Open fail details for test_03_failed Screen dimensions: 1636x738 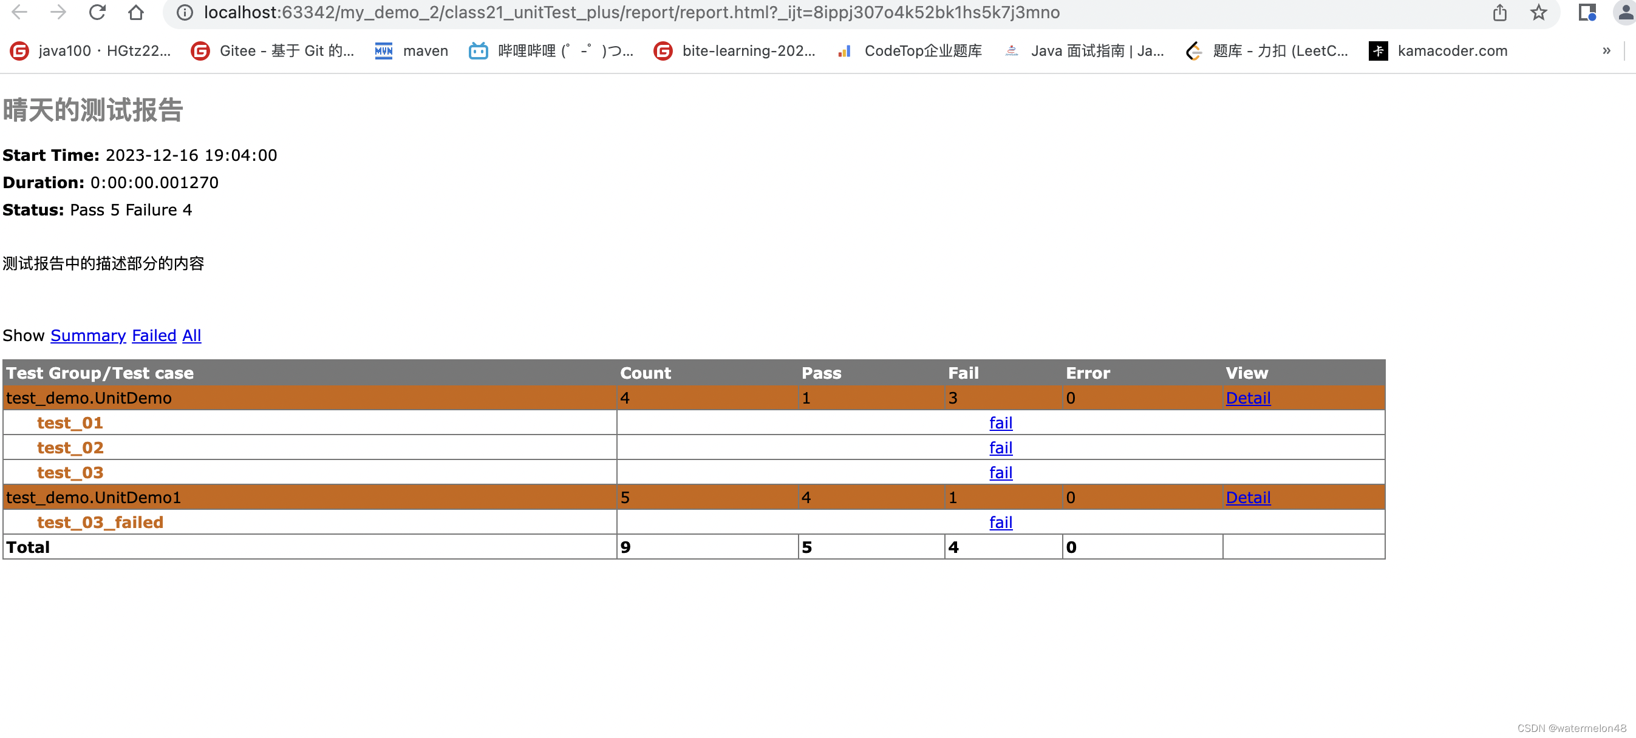[x=1000, y=523]
